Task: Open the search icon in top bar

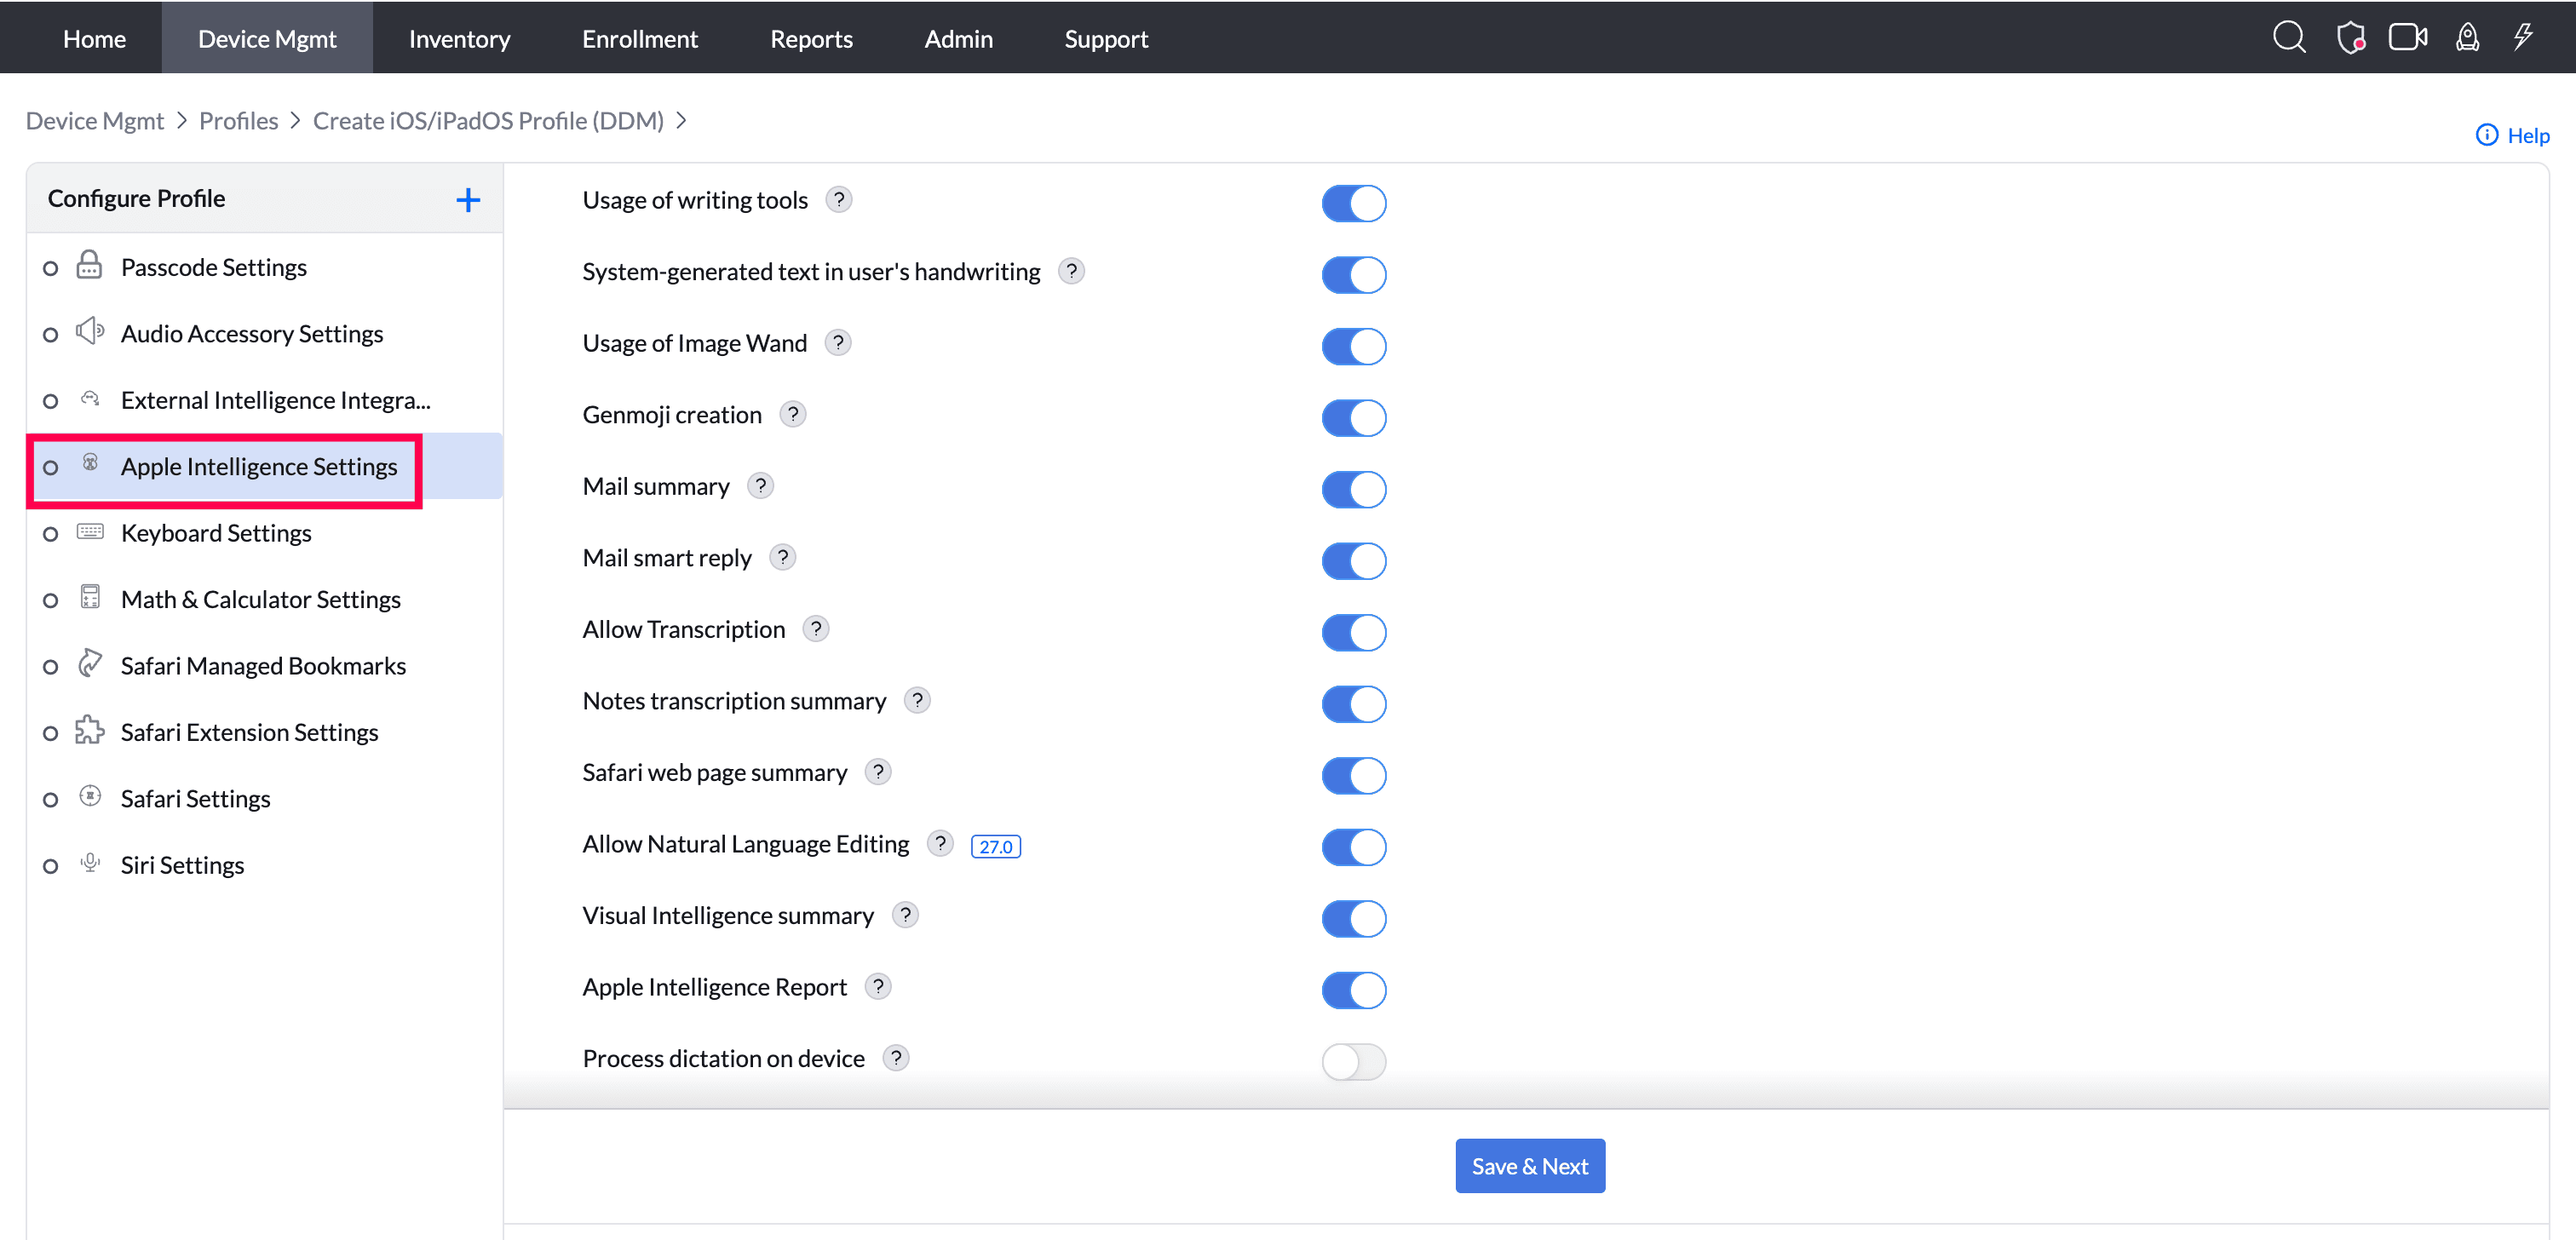Action: 2288,38
